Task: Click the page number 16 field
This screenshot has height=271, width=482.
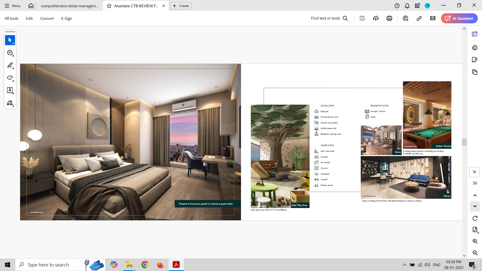Action: 474,172
